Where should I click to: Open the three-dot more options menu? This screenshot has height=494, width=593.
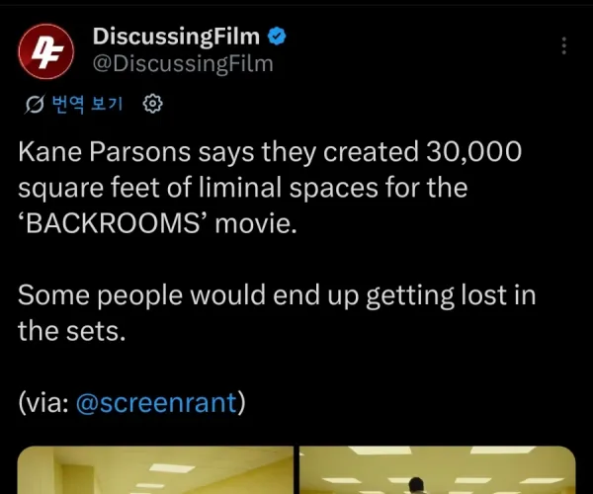click(x=564, y=45)
